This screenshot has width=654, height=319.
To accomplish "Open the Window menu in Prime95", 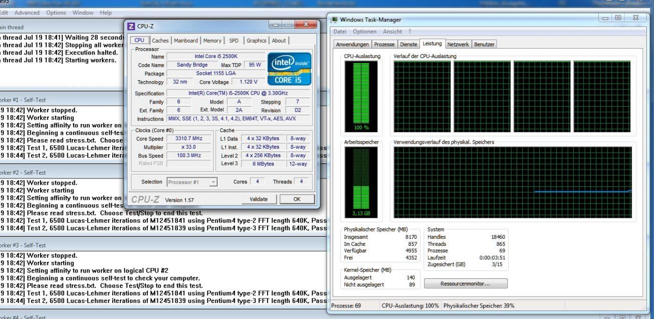I will [x=84, y=12].
